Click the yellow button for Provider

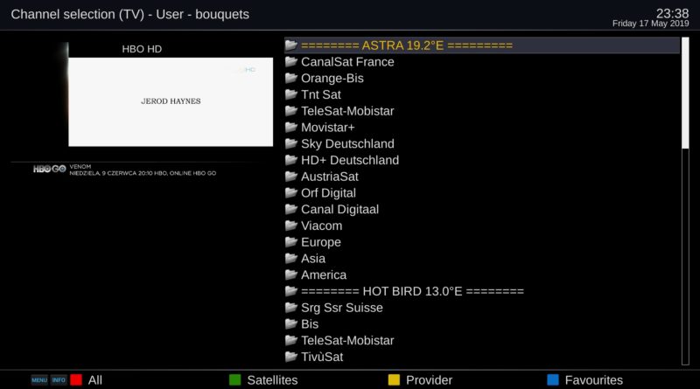(x=394, y=379)
